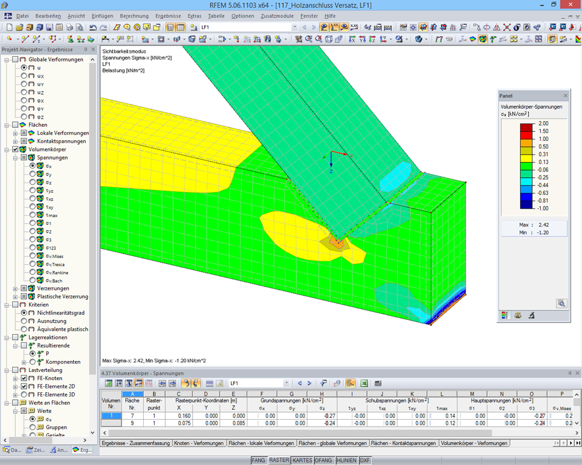Open the Berechnung menu

click(134, 16)
